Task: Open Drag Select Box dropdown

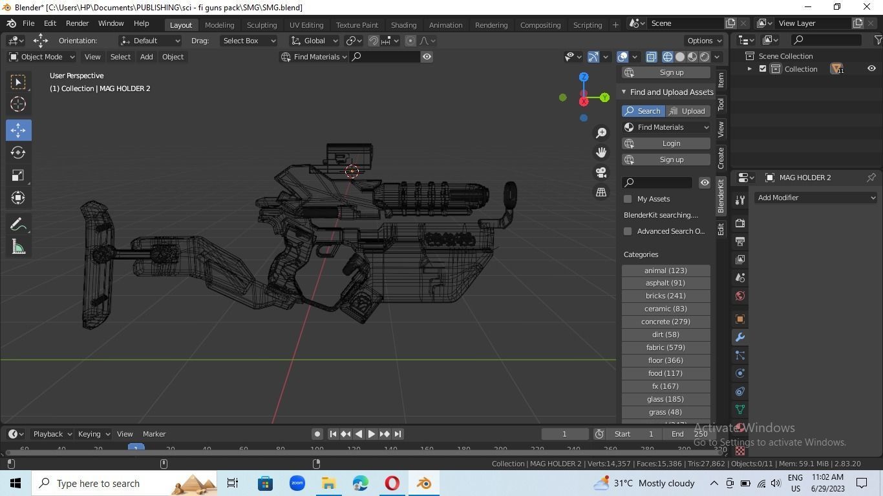Action: (x=248, y=41)
